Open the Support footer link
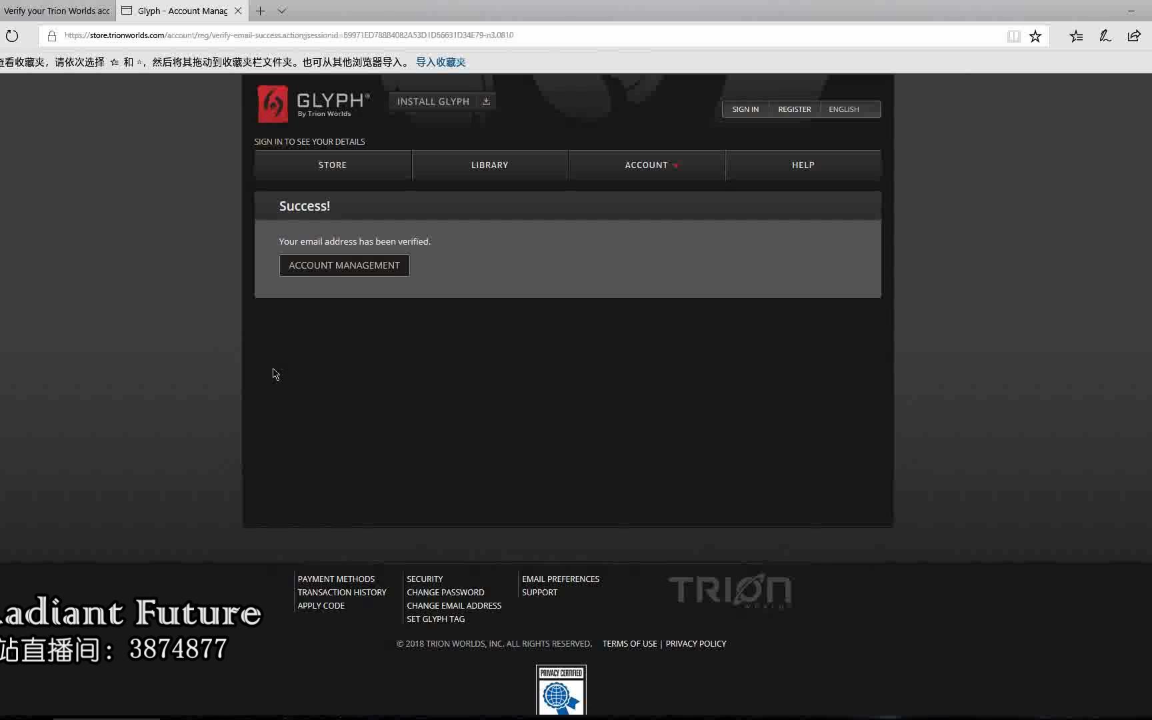Image resolution: width=1152 pixels, height=720 pixels. pos(539,592)
